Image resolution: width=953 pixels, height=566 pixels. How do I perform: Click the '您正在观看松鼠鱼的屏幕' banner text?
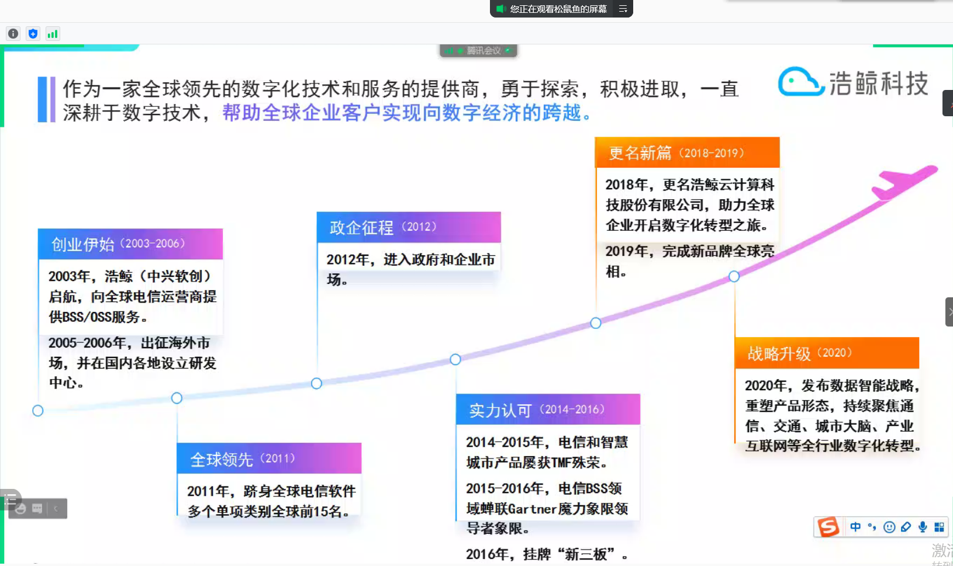coord(558,9)
